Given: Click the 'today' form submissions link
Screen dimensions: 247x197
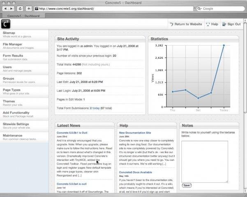Looking at the screenshot, I should 96,108.
